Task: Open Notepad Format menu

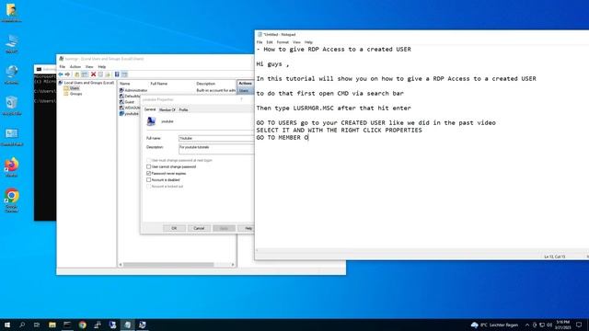Action: coord(283,42)
